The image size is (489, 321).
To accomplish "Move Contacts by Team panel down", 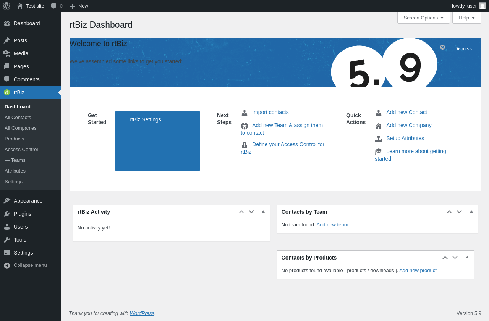I will (459, 212).
